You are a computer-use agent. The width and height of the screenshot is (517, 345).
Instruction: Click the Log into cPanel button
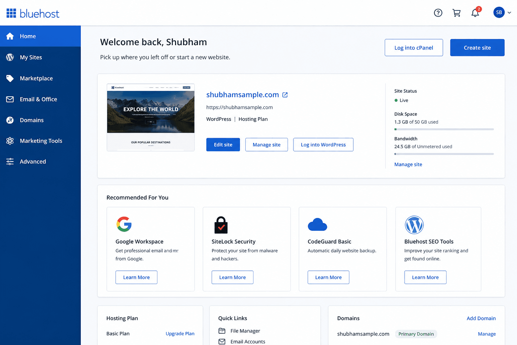(414, 48)
